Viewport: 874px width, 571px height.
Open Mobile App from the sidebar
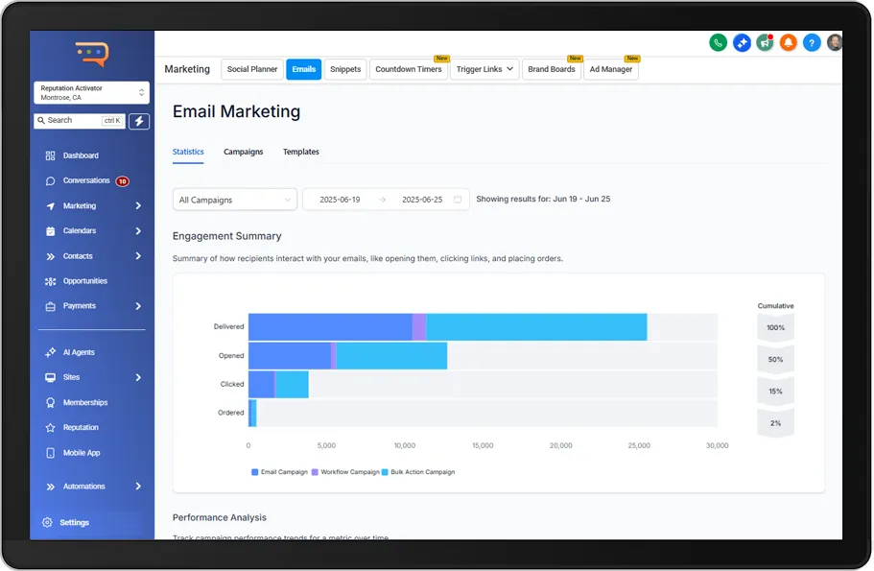click(x=82, y=453)
